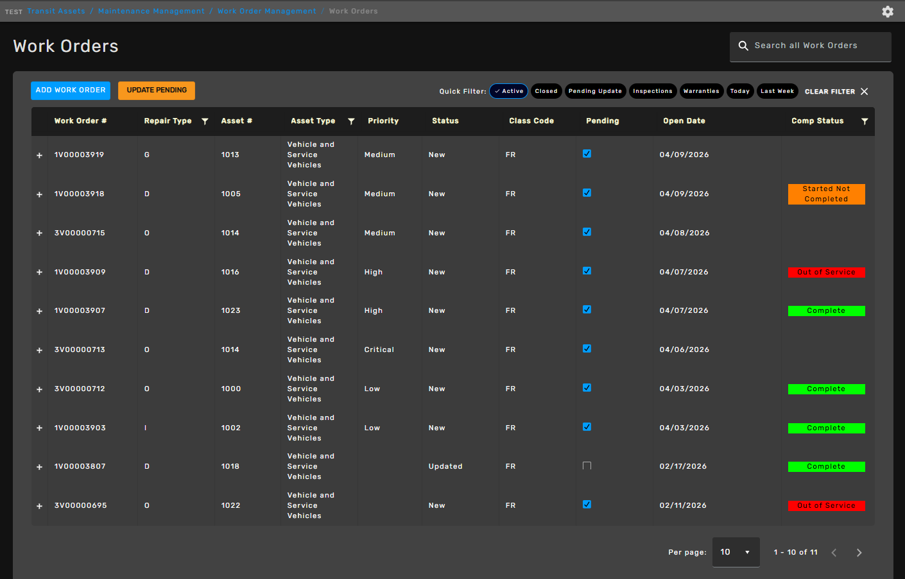
Task: Click the Update Pending button
Action: (157, 90)
